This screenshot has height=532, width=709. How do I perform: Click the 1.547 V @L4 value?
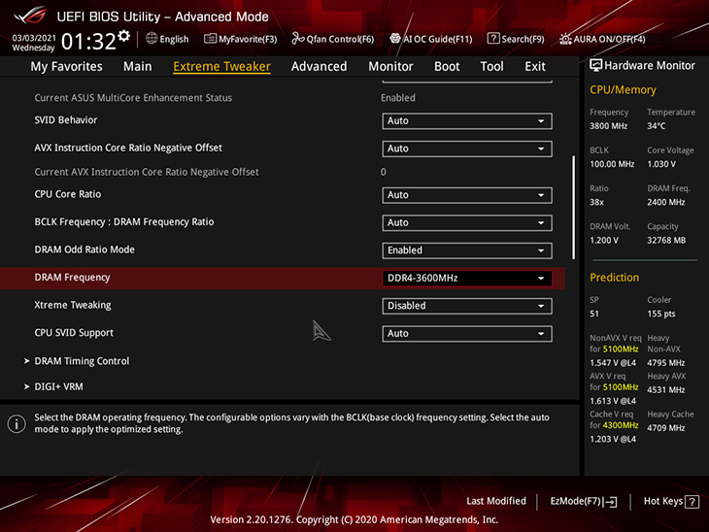[x=613, y=363]
